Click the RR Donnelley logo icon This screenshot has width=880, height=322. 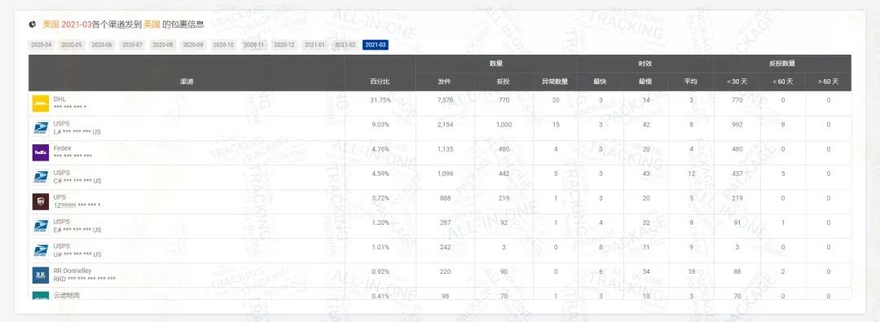pos(41,275)
